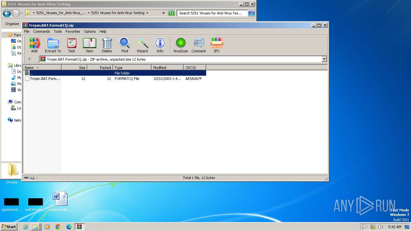The width and height of the screenshot is (411, 231).
Task: Click the WinRAR taskbar button
Action: 80,227
